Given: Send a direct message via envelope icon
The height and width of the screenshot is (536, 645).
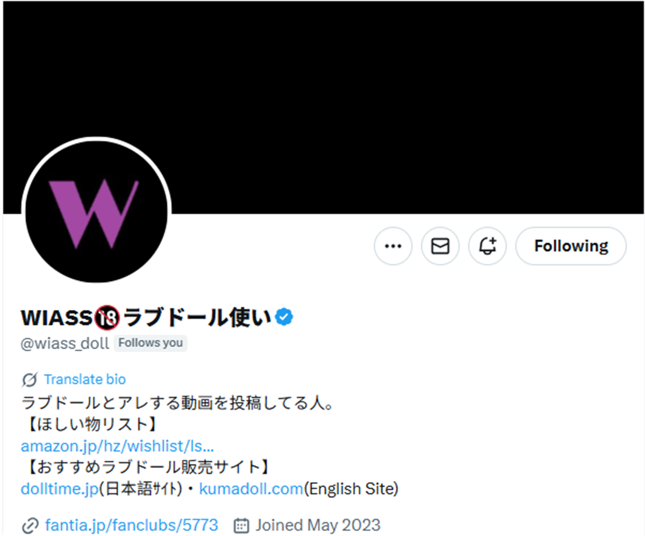Looking at the screenshot, I should (x=440, y=246).
